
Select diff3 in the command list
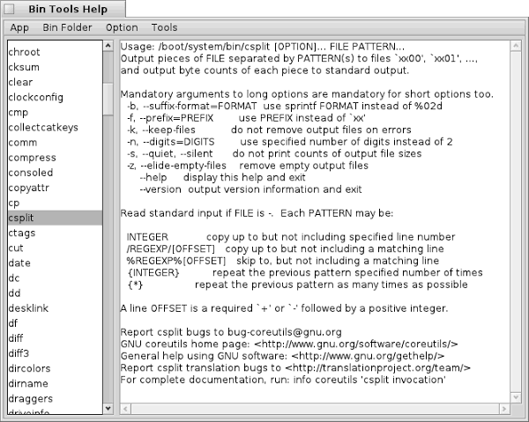[21, 352]
